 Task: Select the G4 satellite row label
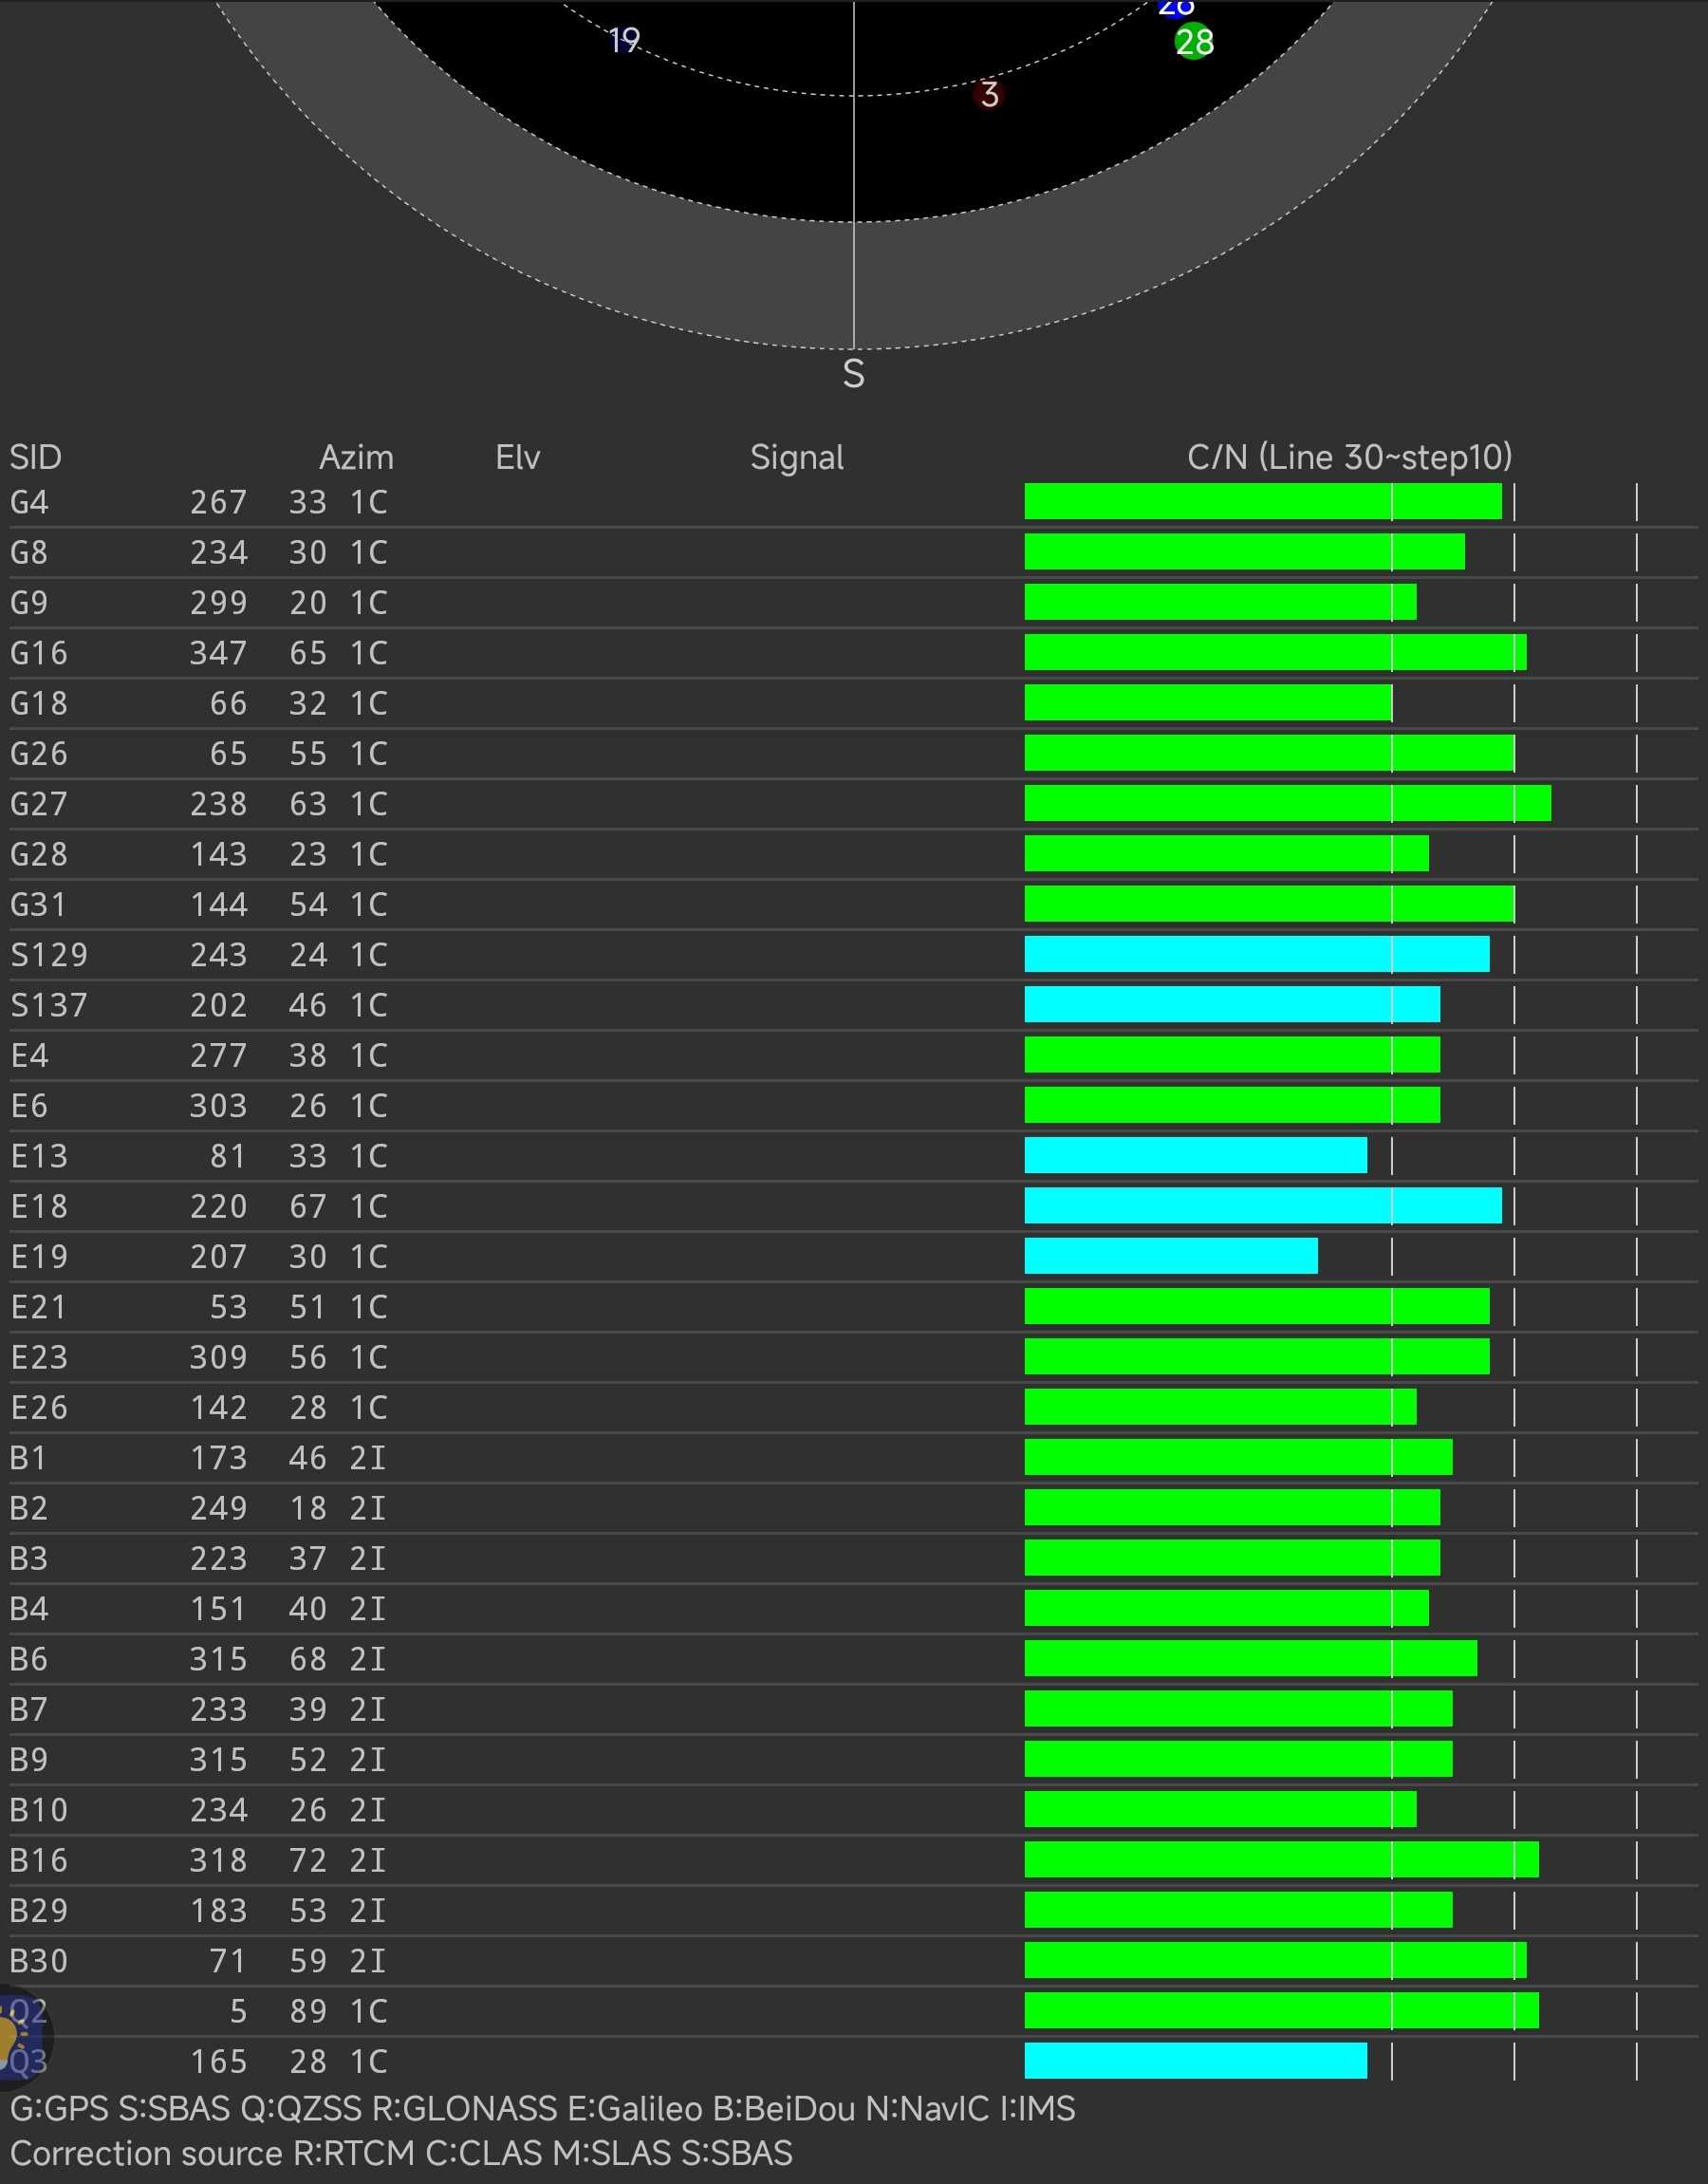point(30,502)
